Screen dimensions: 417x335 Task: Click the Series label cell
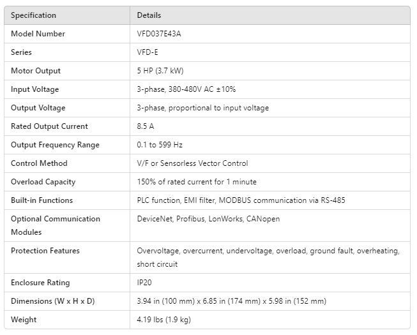point(21,52)
